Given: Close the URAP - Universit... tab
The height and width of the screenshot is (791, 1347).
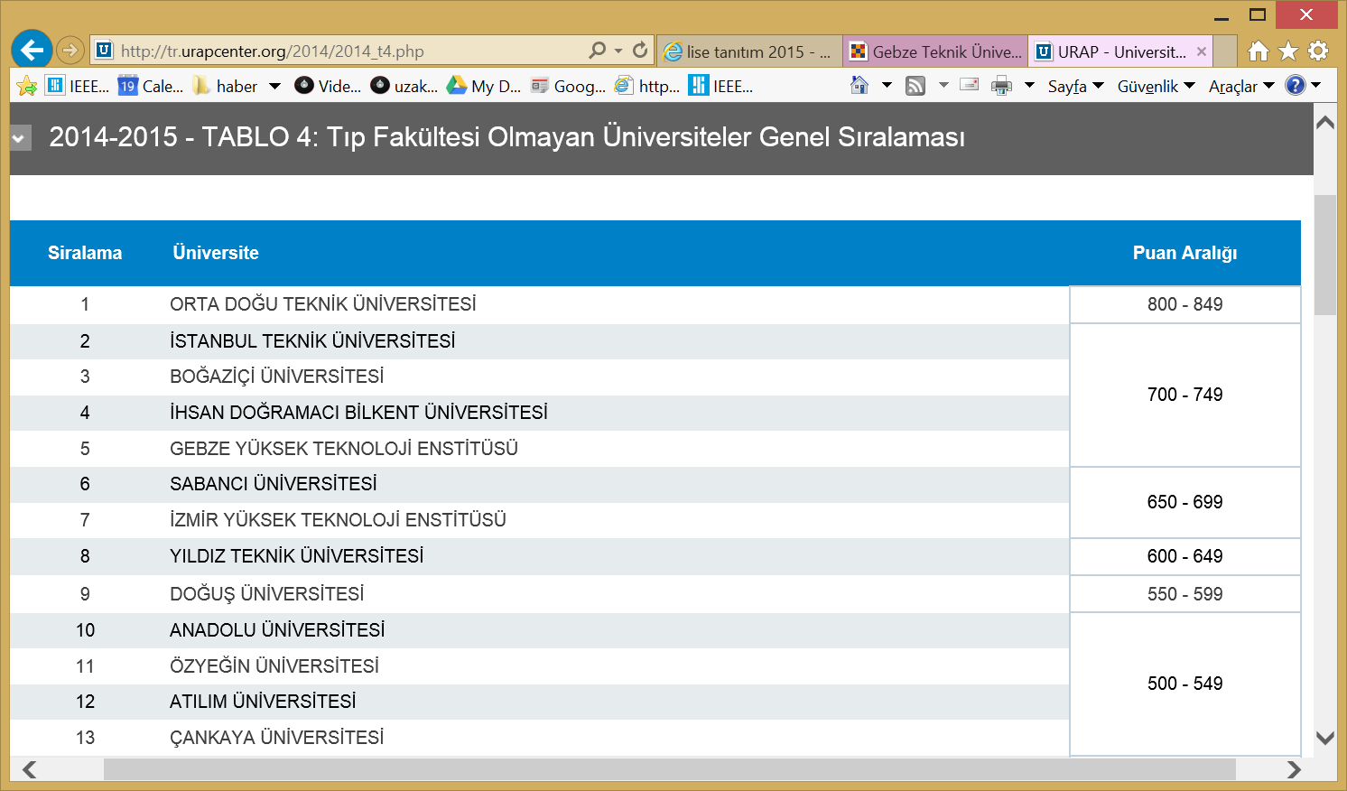Looking at the screenshot, I should tap(1202, 51).
